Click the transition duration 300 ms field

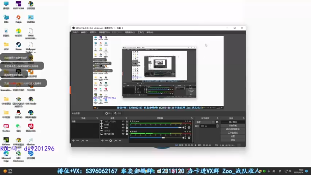[208, 126]
